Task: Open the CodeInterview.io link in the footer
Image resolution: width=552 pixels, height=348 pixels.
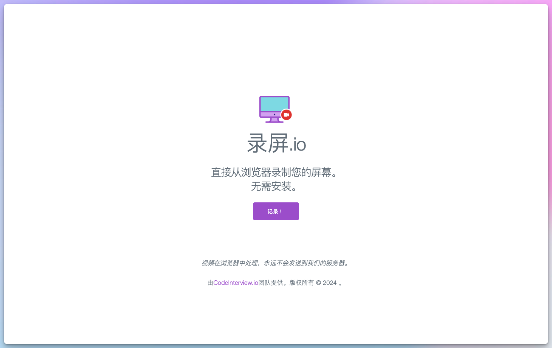Action: click(x=235, y=283)
